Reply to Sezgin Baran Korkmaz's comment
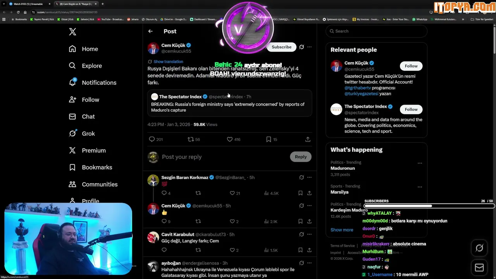The width and height of the screenshot is (496, 279). pyautogui.click(x=164, y=193)
